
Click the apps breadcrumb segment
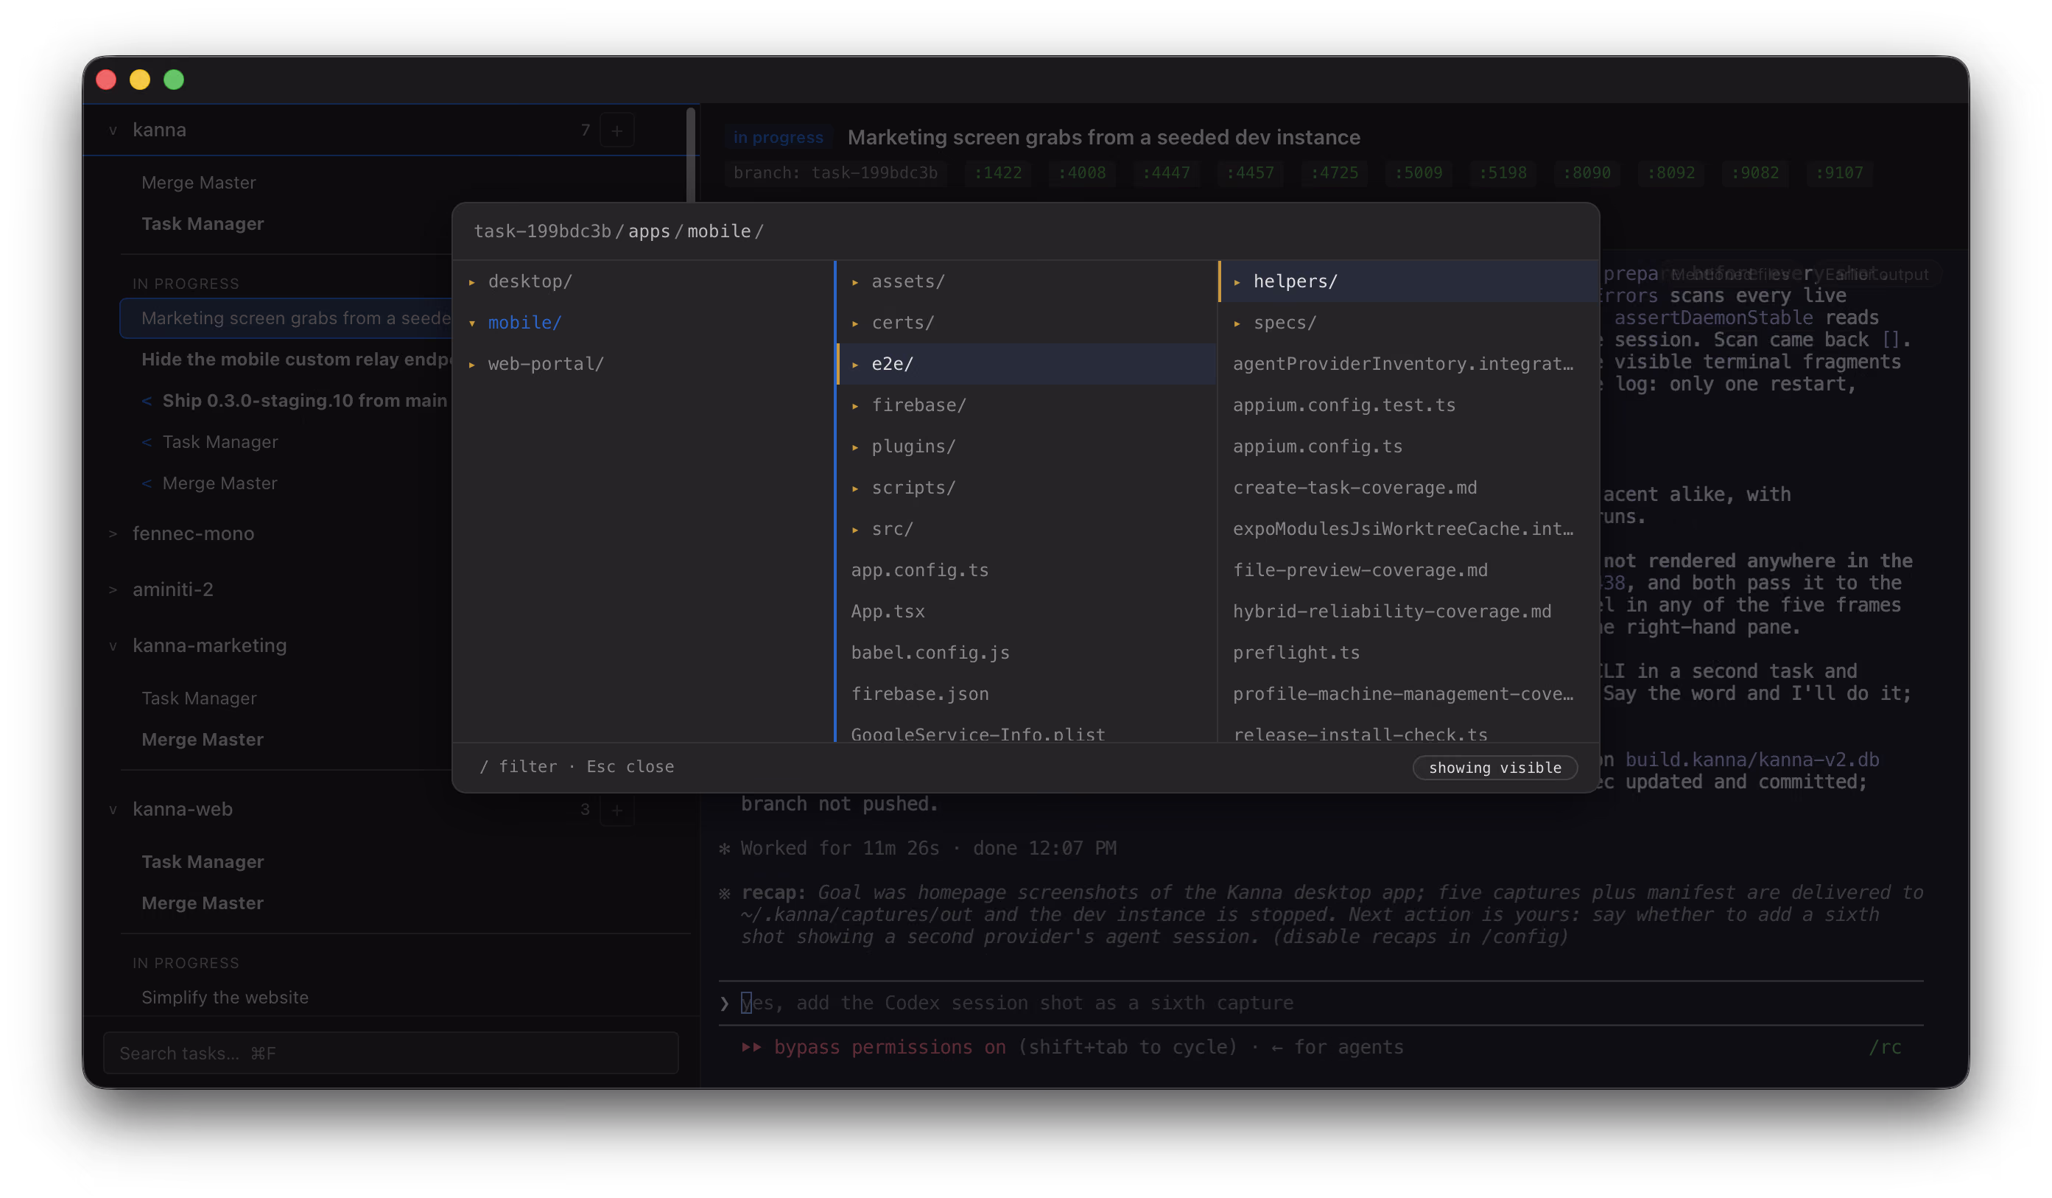649,231
